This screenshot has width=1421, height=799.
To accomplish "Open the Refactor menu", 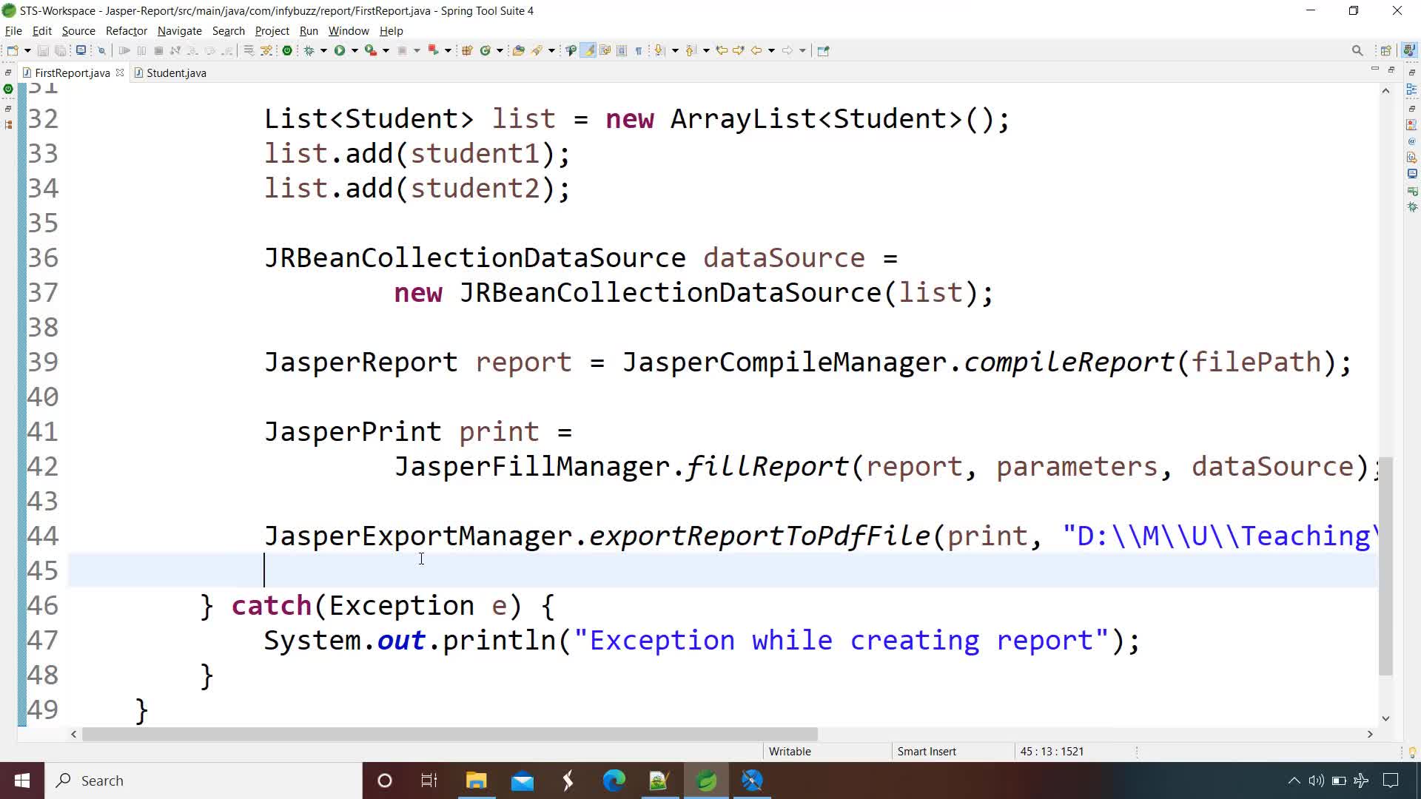I will 127,31.
